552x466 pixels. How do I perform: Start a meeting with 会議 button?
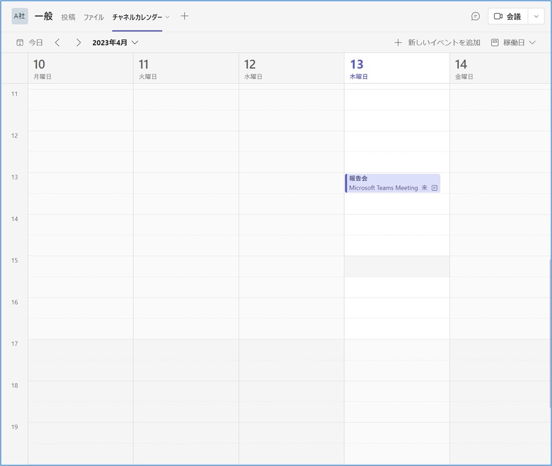click(508, 16)
